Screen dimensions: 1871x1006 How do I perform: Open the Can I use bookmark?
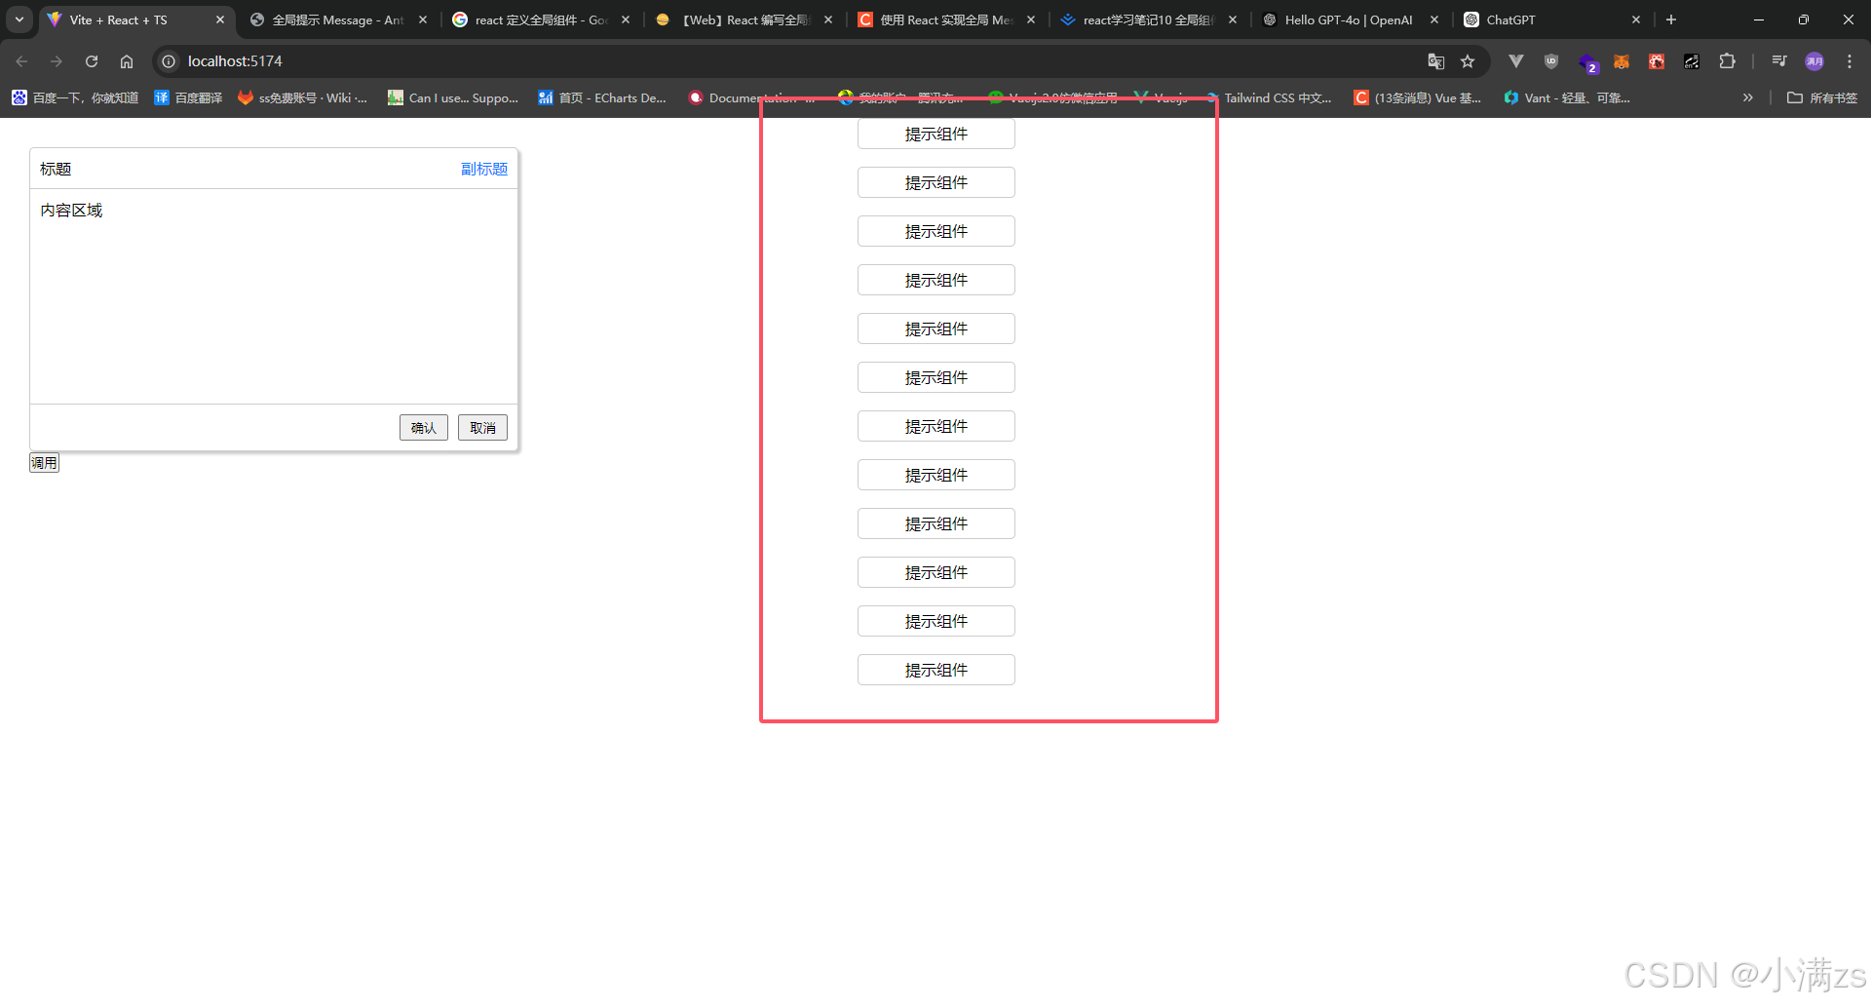tap(453, 97)
